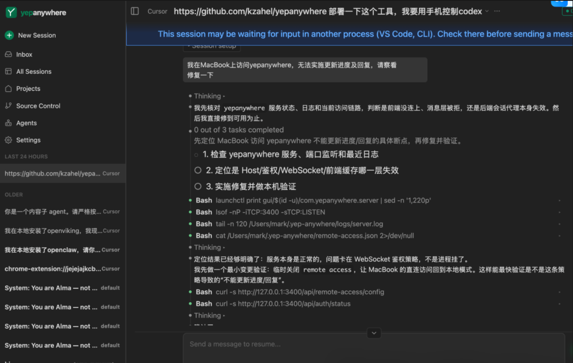Open the '我在本地安装了openclaw' session
This screenshot has width=573, height=363.
63,250
